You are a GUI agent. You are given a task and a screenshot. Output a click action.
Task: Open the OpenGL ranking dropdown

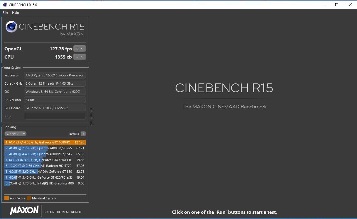click(x=16, y=134)
